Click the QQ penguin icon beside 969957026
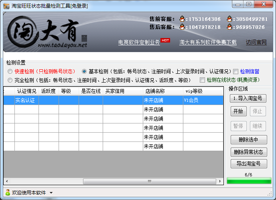This screenshot has height=200, width=276. coord(229,27)
